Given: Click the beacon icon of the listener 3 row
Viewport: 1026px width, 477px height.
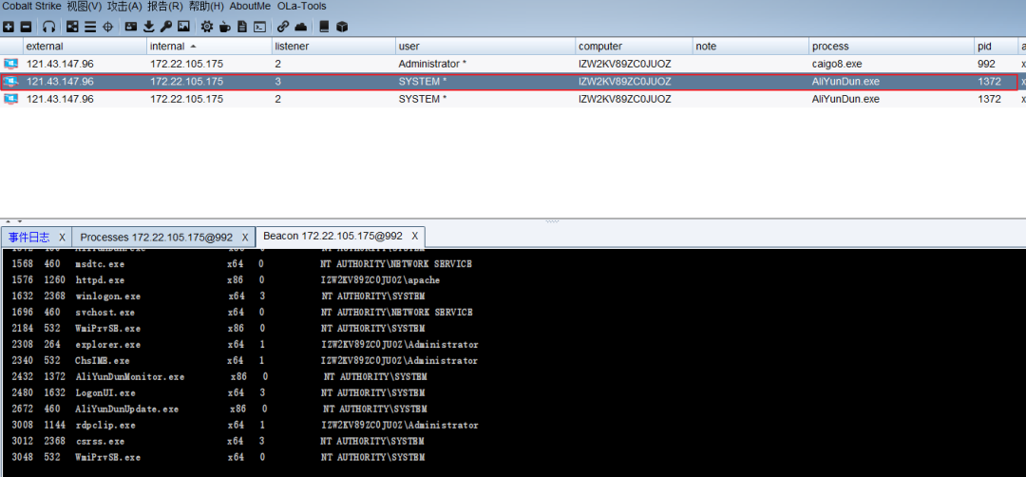Looking at the screenshot, I should [10, 81].
